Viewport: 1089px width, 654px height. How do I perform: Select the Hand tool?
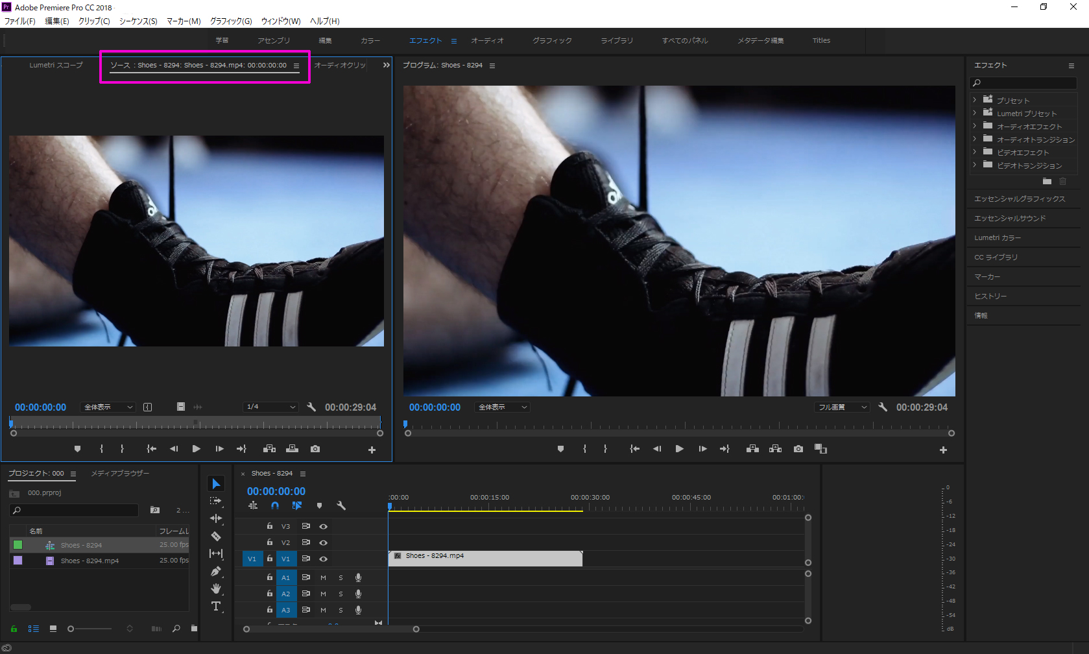pyautogui.click(x=216, y=588)
